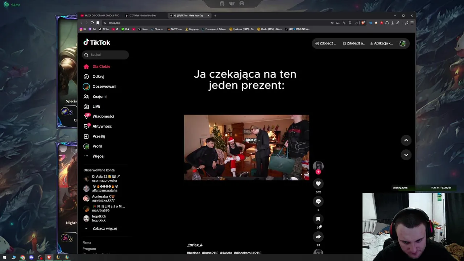Click the Aplikacja k... download button

381,43
